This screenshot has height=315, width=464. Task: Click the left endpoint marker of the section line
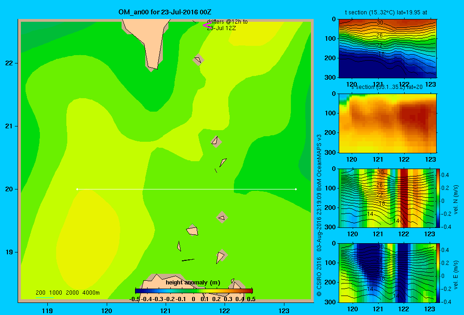click(77, 189)
